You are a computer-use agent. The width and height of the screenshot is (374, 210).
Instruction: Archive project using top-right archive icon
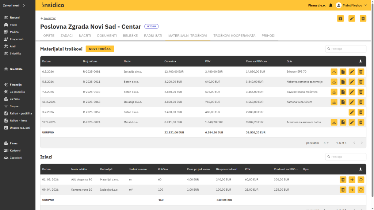(340, 19)
